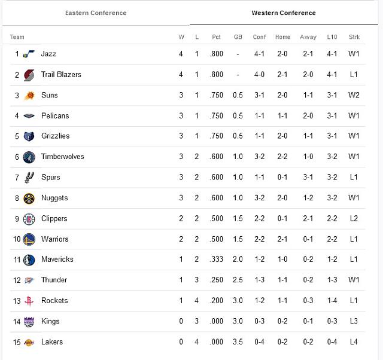Click the Trail Blazers logo icon
383x360 pixels.
[29, 75]
